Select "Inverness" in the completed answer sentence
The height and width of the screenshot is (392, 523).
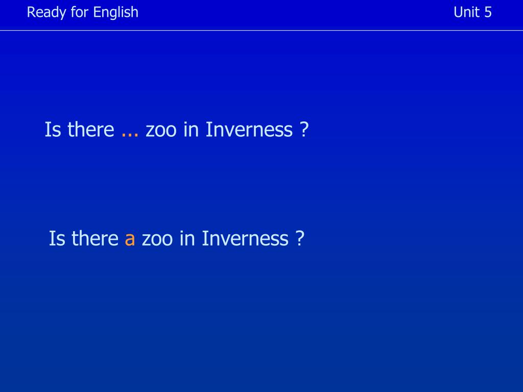pyautogui.click(x=245, y=238)
